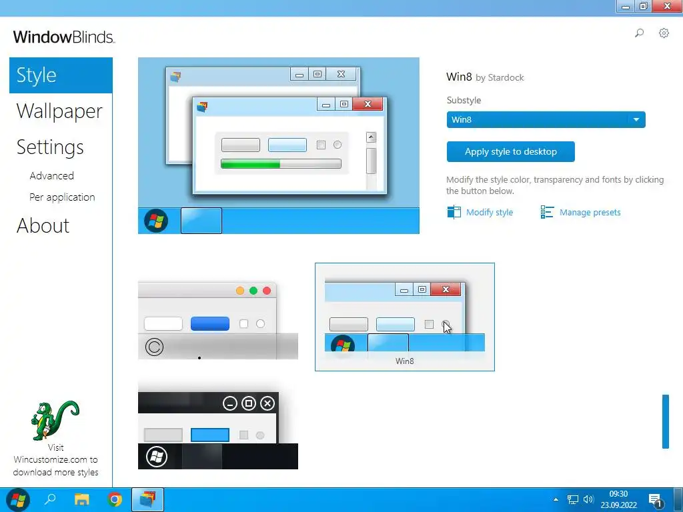Select the Mac-like style thumbnail

[218, 321]
